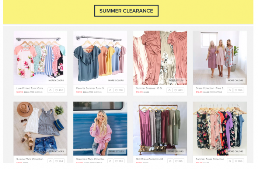Viewport: 258px width, 169px height.
Task: Share the Summer Tank Collection item
Action: click(x=50, y=161)
